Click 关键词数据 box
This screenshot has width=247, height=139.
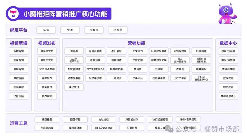click(x=228, y=69)
